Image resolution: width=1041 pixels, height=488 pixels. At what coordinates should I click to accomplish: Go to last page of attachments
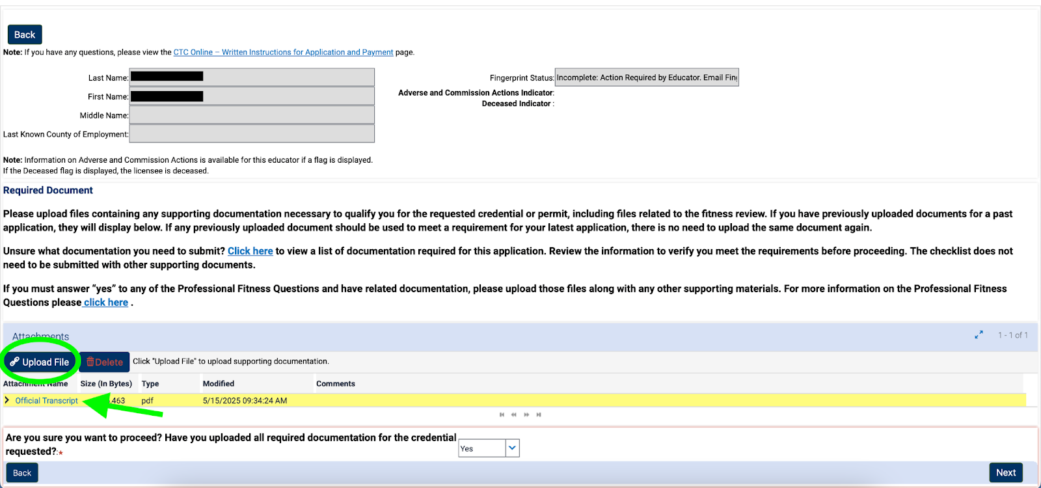point(539,414)
